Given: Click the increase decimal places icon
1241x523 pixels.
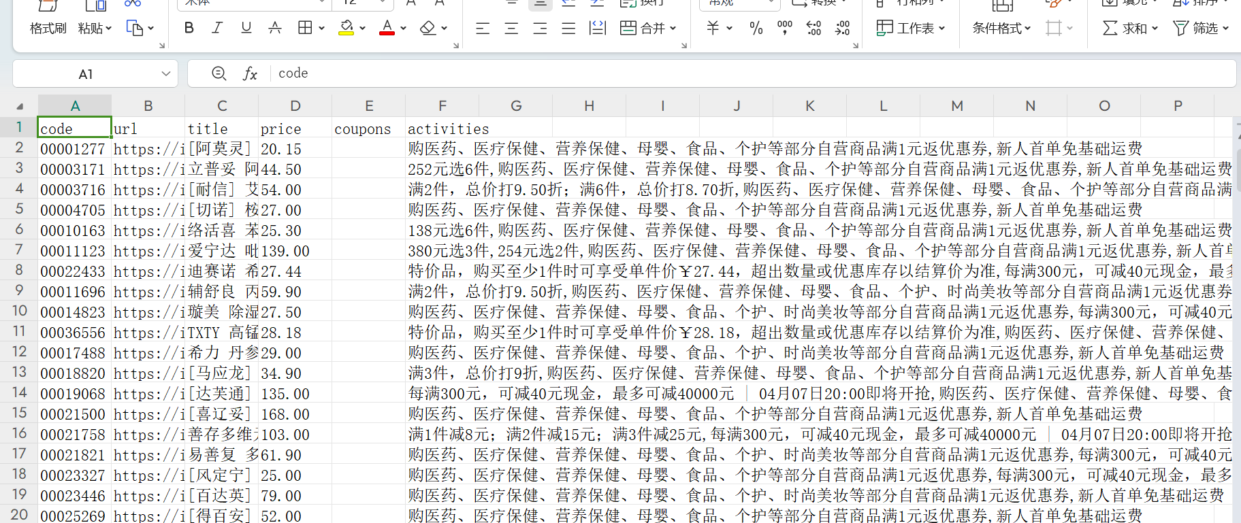Looking at the screenshot, I should pos(813,29).
